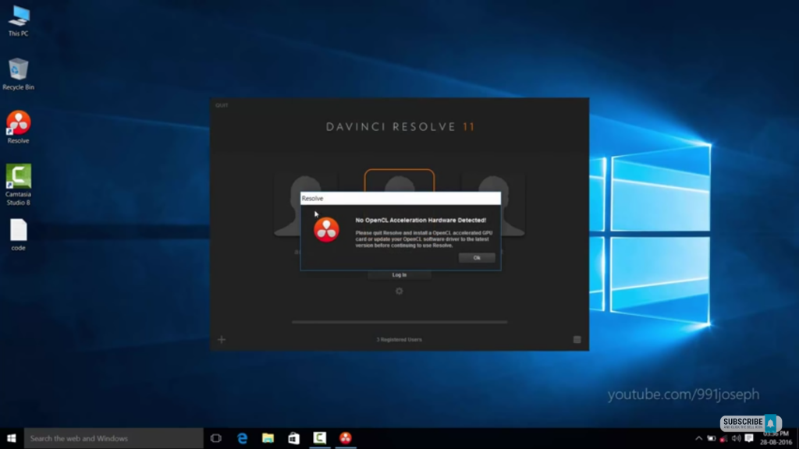Screen dimensions: 799x449
Task: Open the Store from taskbar
Action: tap(293, 438)
